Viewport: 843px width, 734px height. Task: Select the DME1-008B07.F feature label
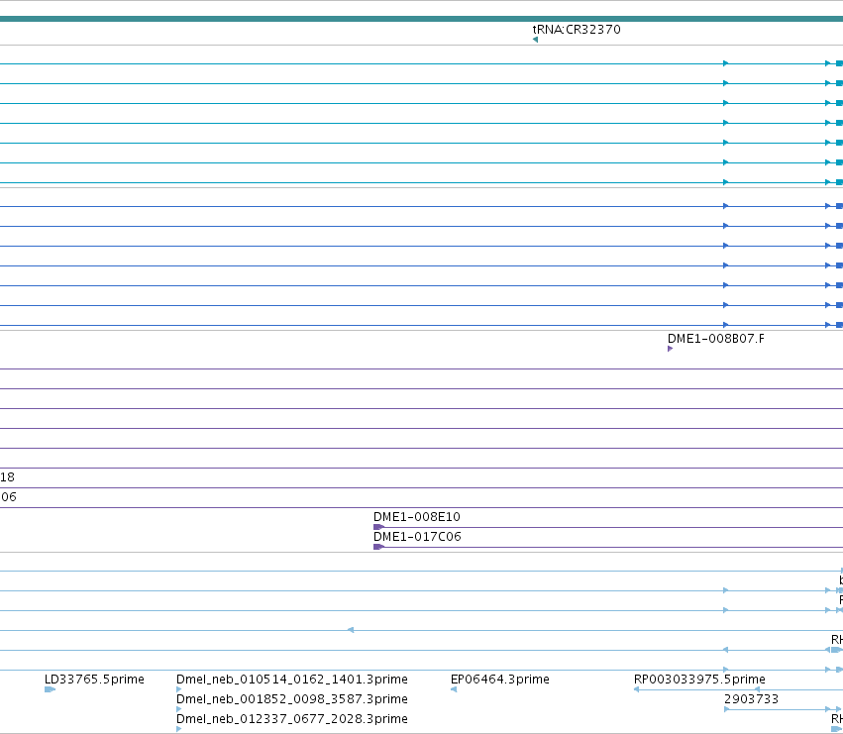[715, 339]
